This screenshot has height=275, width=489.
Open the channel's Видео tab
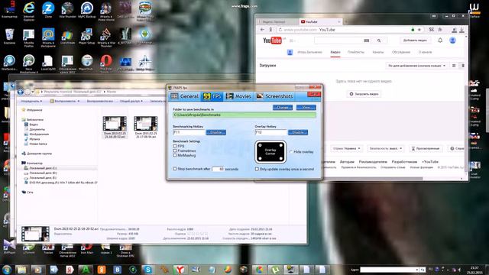pos(335,52)
